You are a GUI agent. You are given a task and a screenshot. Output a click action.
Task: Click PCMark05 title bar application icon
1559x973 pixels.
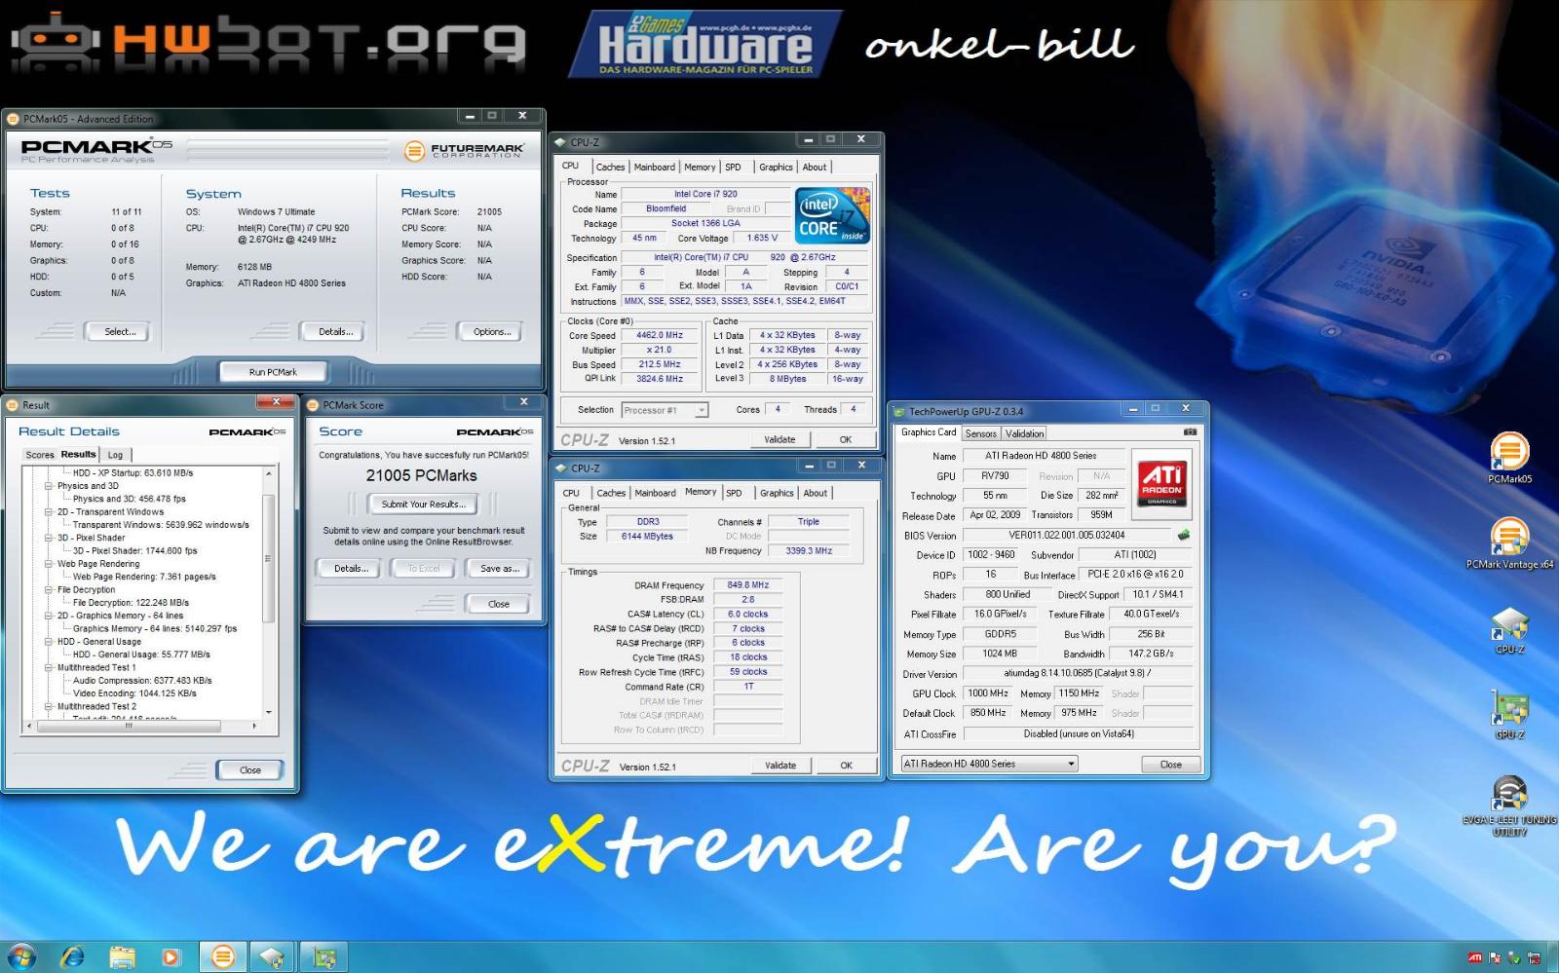coord(14,119)
